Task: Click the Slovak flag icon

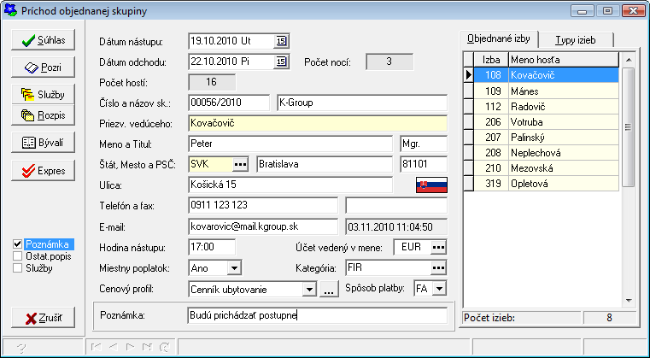Action: click(431, 185)
